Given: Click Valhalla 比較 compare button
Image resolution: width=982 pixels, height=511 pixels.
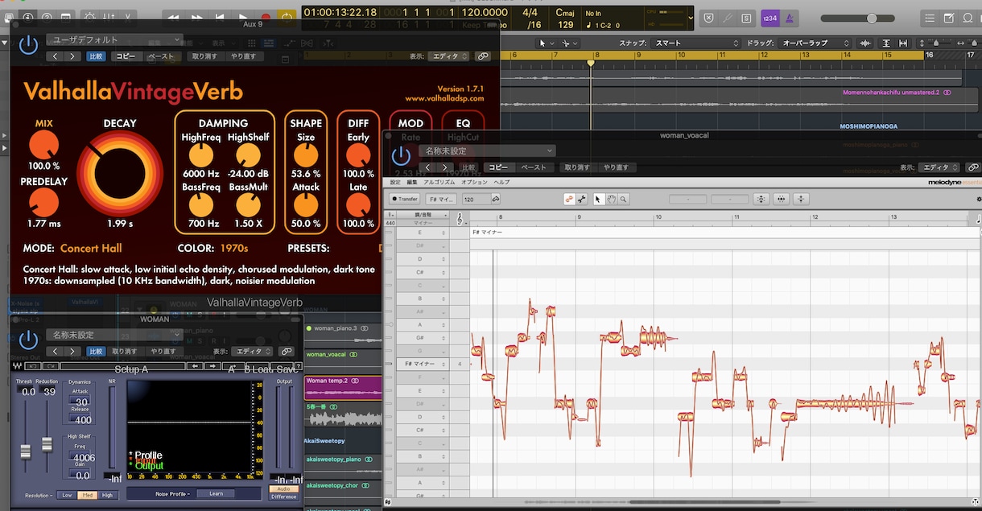Looking at the screenshot, I should click(x=96, y=56).
